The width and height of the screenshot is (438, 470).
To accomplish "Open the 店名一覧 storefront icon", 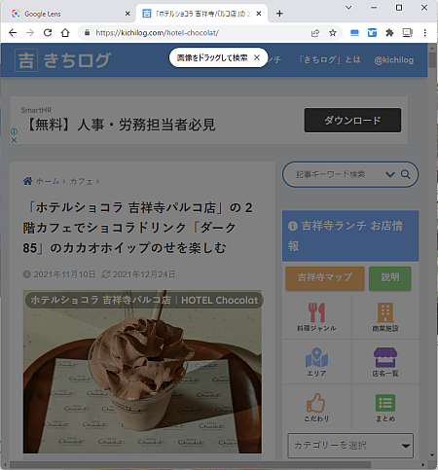I will click(x=385, y=357).
